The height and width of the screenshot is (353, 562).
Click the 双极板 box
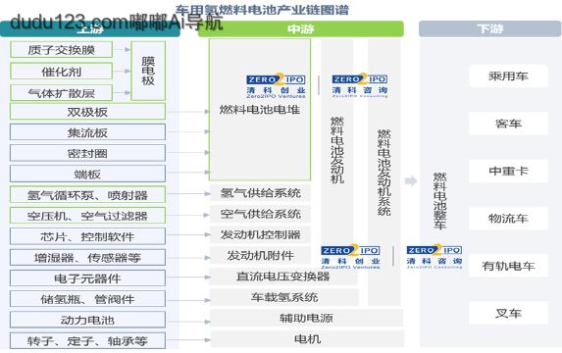coord(87,112)
